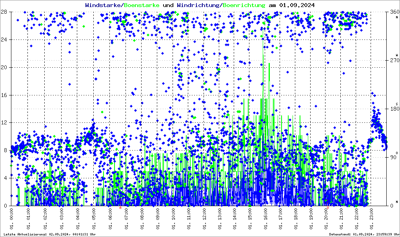This screenshot has width=400, height=237.
Task: Click the '01. 12:00' time label
Action: coord(204,219)
